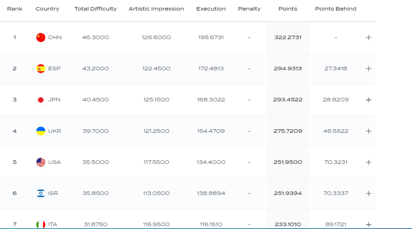Click the Italy flag icon

tap(41, 224)
